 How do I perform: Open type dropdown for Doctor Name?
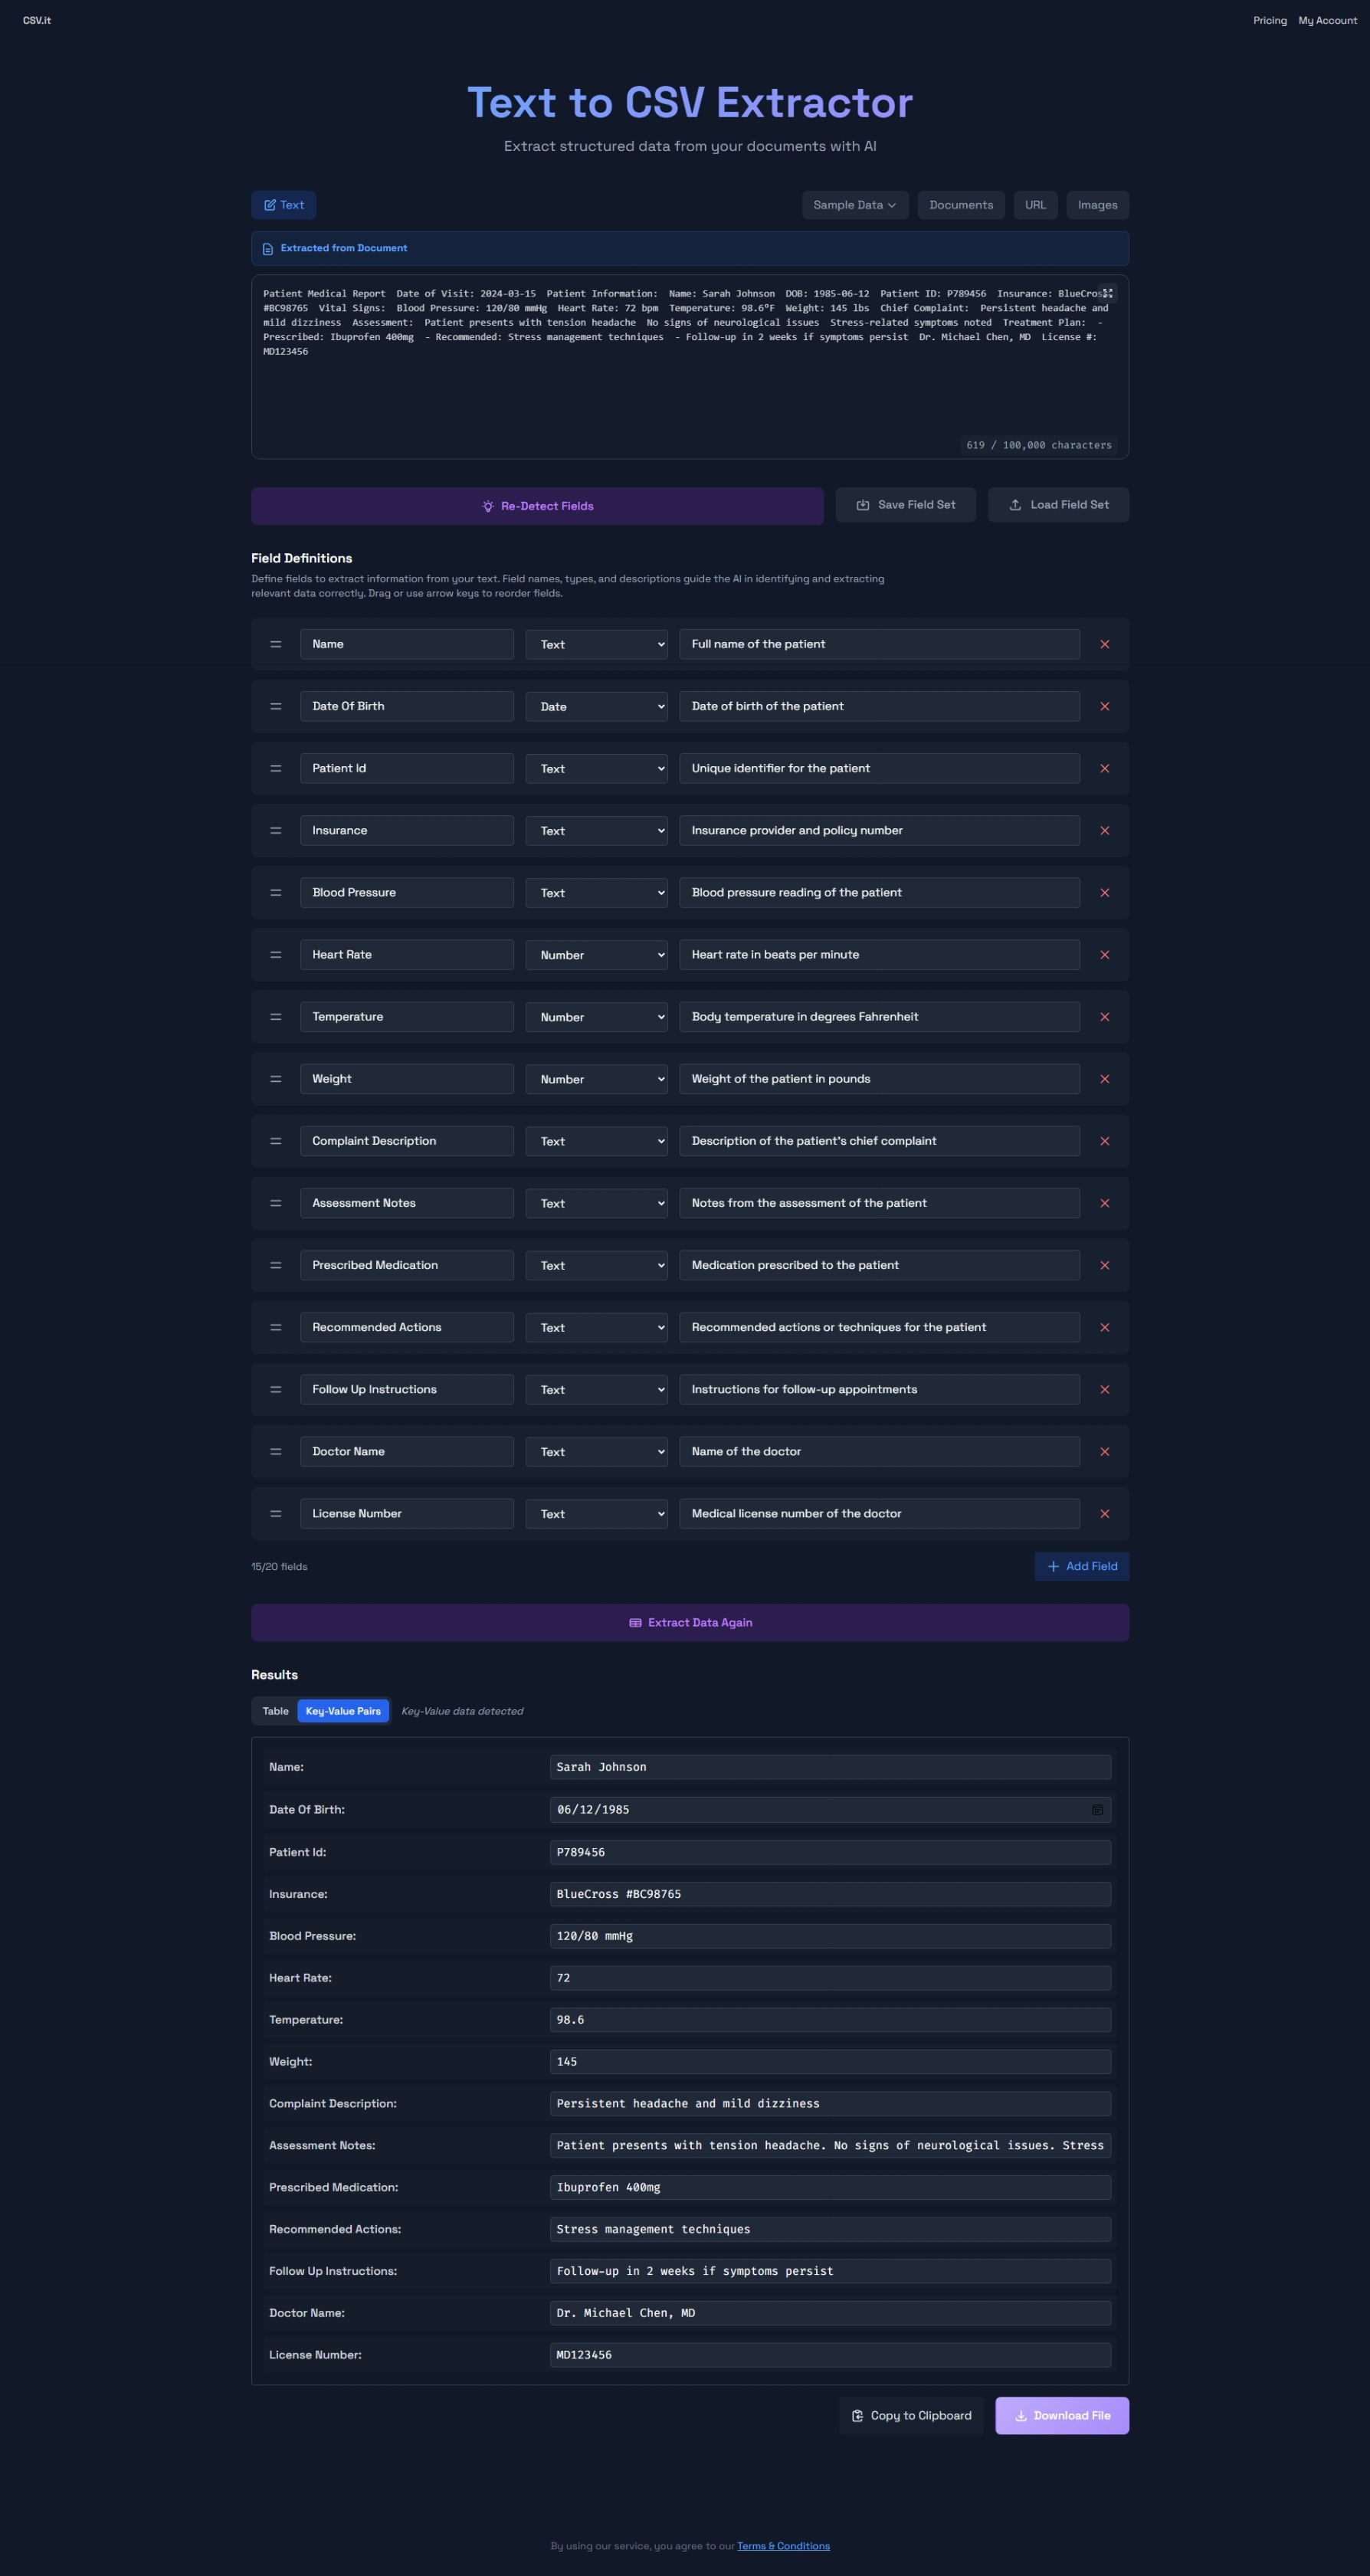pyautogui.click(x=596, y=1451)
